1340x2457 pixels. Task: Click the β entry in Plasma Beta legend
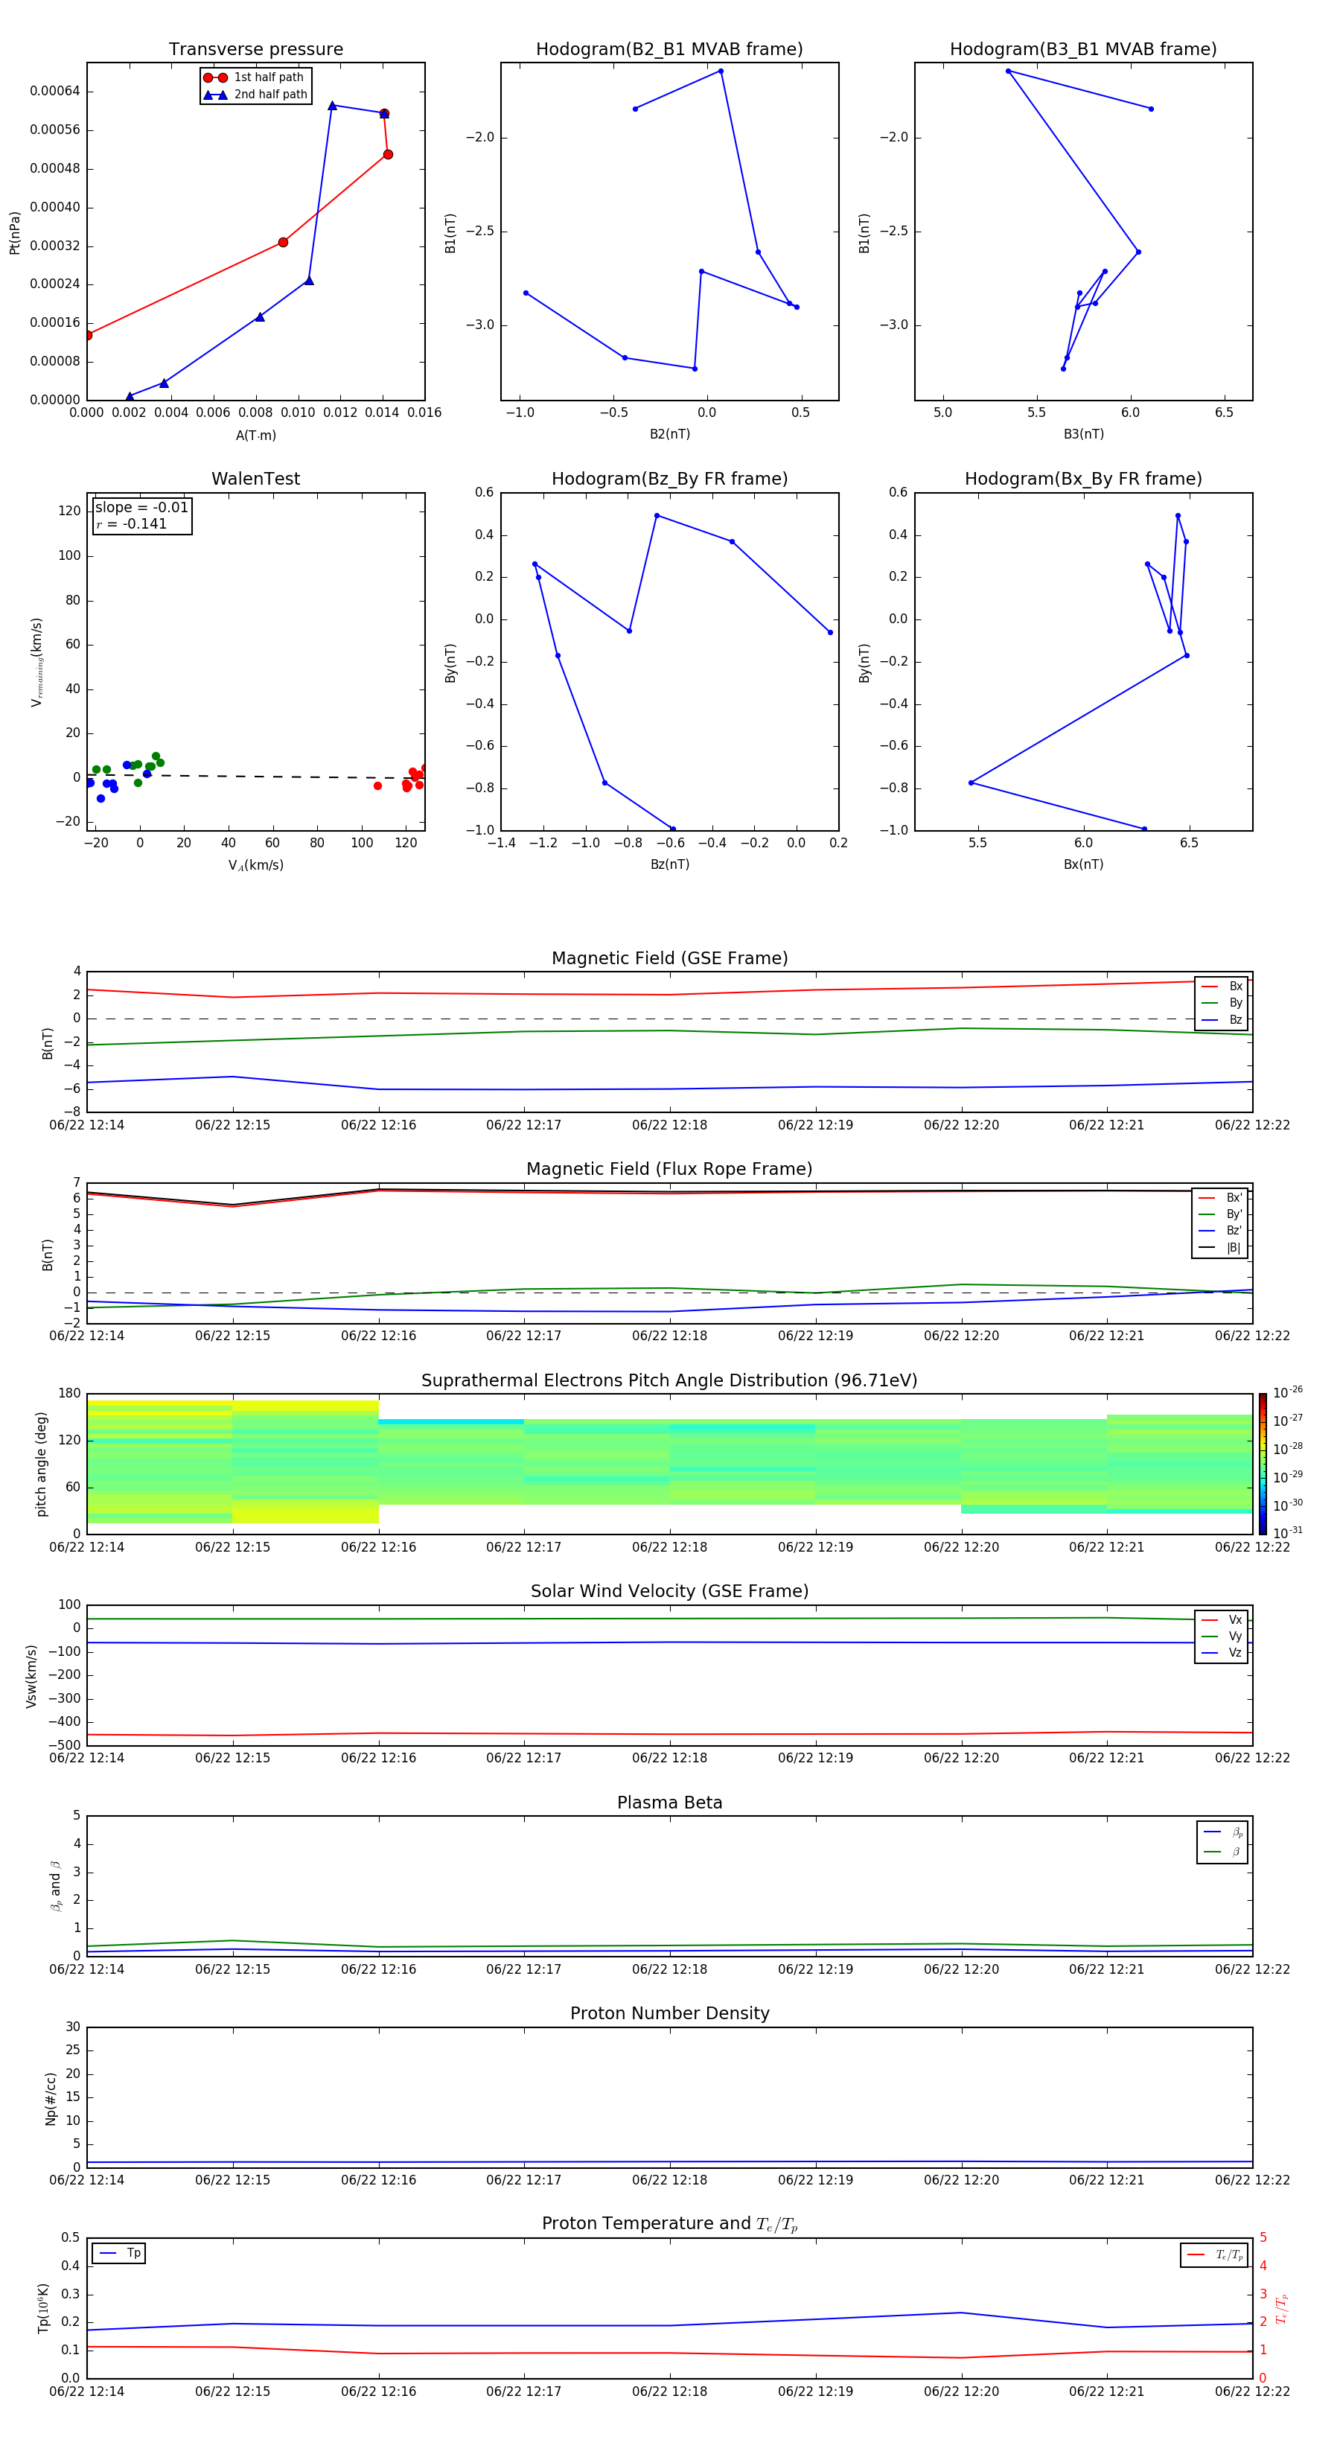coord(1222,1852)
